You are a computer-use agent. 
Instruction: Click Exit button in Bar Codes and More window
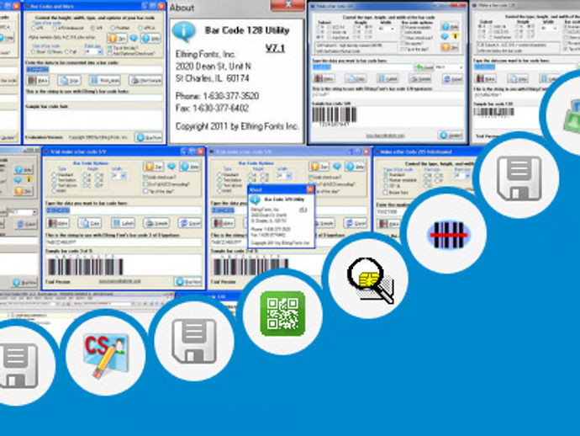pos(149,137)
